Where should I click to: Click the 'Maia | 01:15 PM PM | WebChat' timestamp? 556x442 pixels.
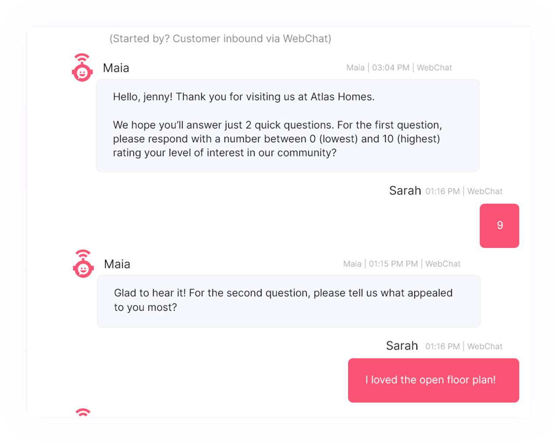(x=401, y=264)
